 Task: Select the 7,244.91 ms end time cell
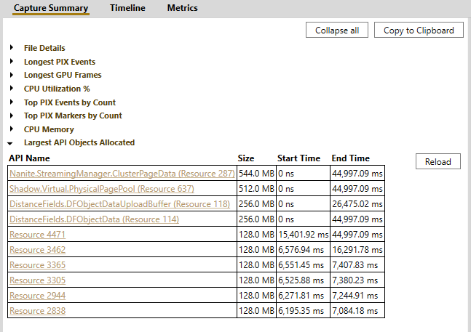pyautogui.click(x=357, y=296)
